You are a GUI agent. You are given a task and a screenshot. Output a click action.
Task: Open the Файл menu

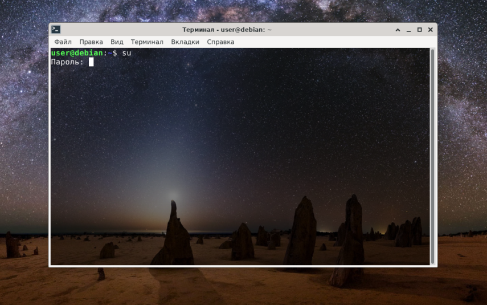(x=63, y=42)
